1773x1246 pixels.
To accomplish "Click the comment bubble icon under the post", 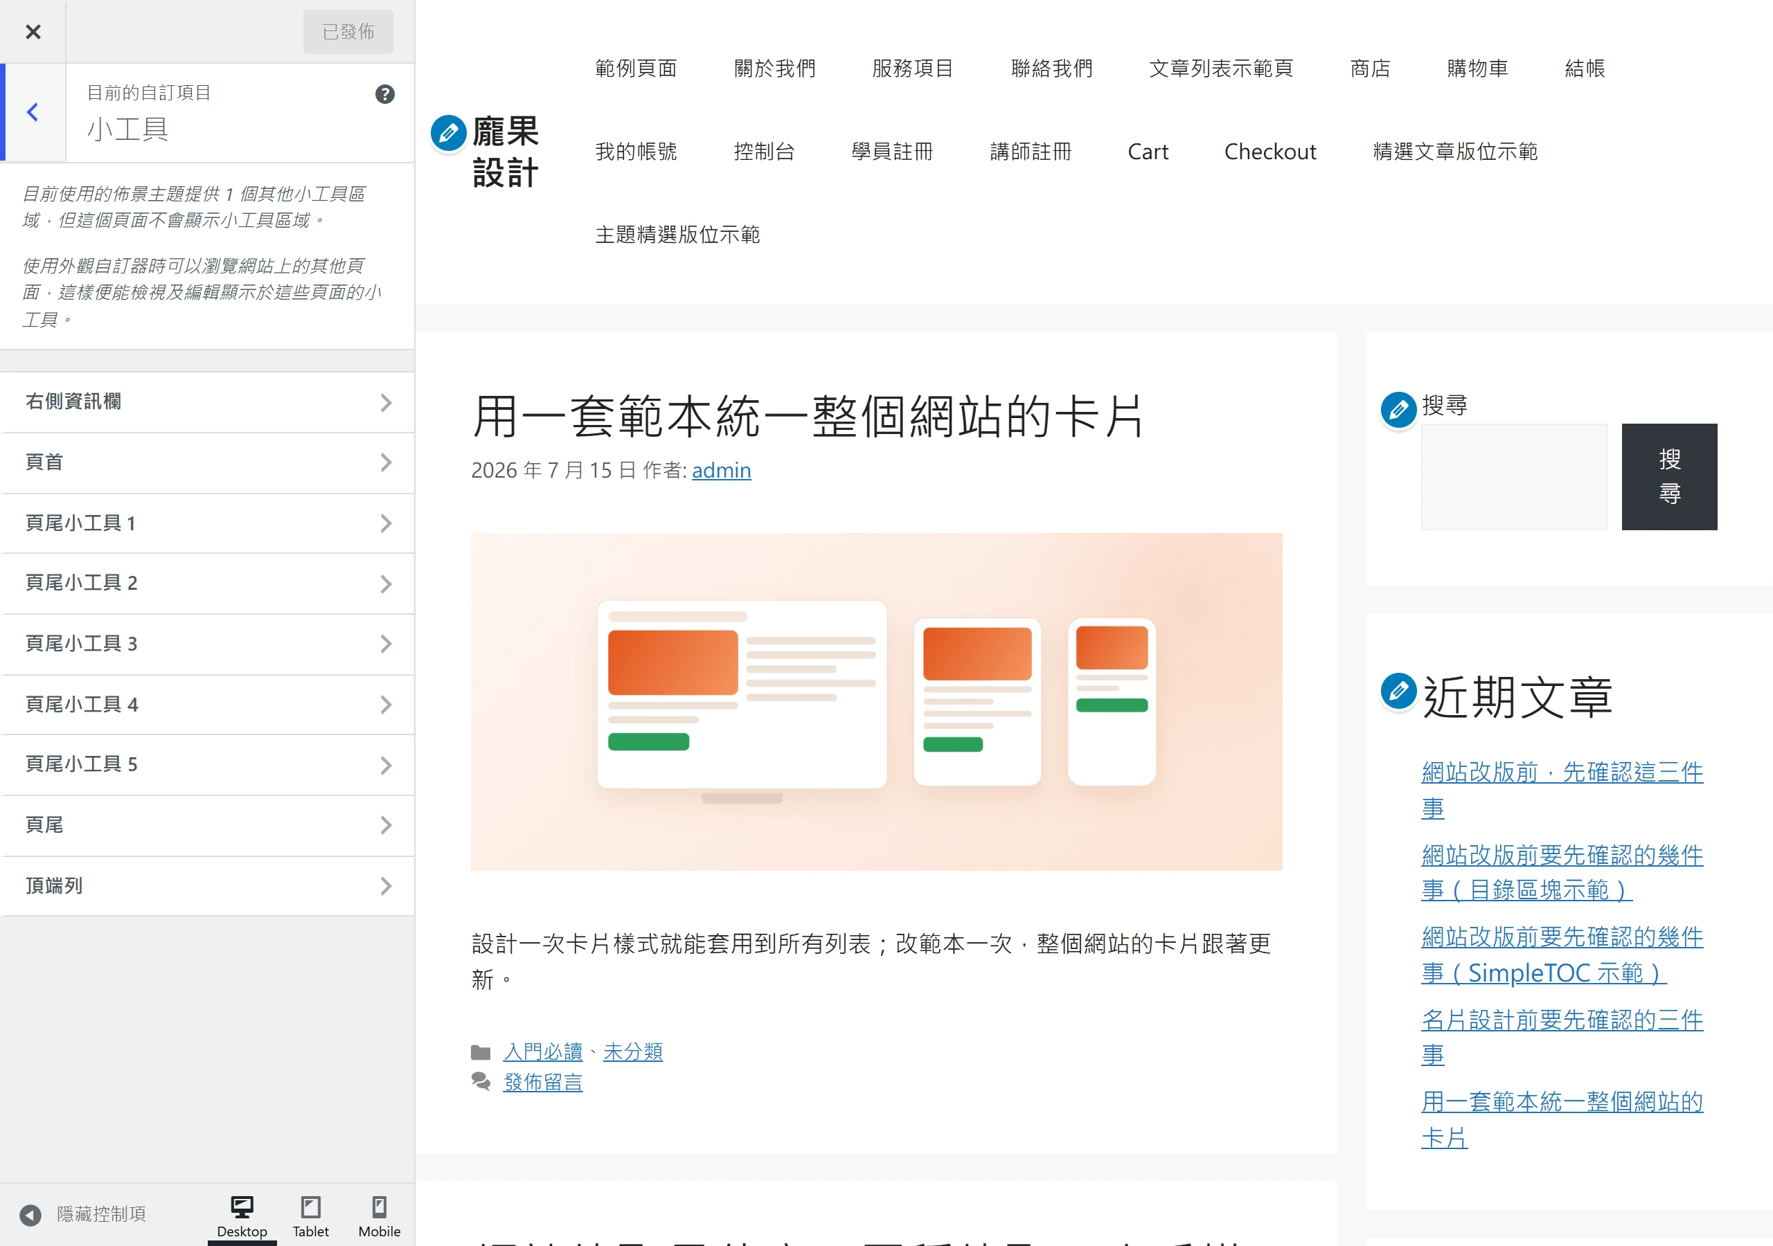I will point(481,1081).
